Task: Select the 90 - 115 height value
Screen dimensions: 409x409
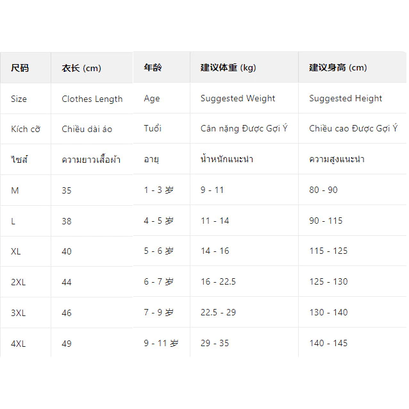Action: 326,221
